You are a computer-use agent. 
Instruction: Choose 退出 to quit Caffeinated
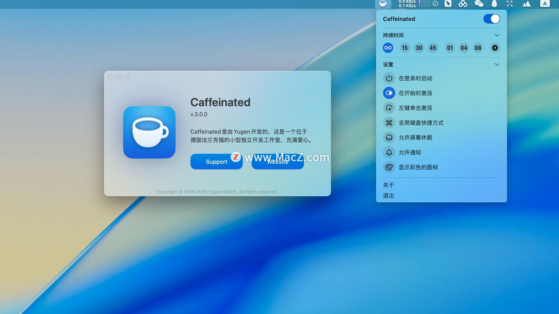coord(388,196)
